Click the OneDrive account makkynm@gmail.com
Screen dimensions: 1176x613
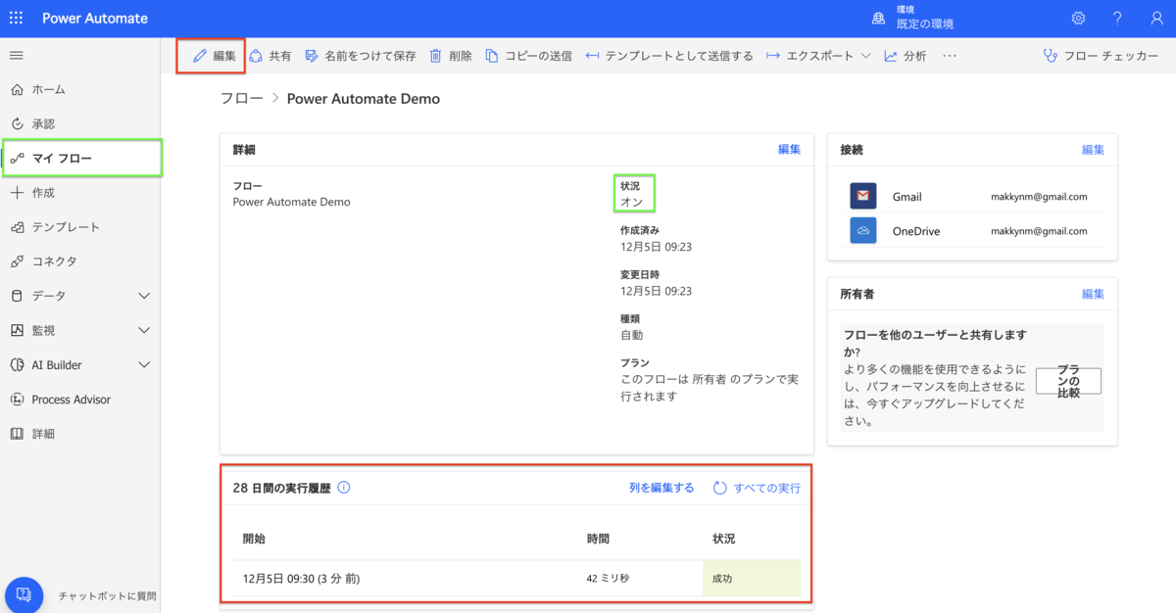[1040, 231]
